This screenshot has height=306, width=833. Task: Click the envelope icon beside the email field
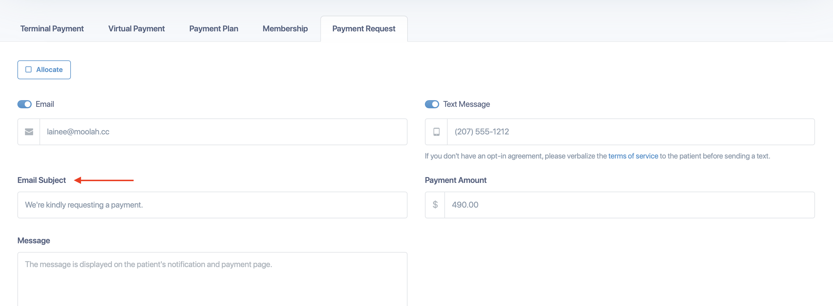pos(29,132)
